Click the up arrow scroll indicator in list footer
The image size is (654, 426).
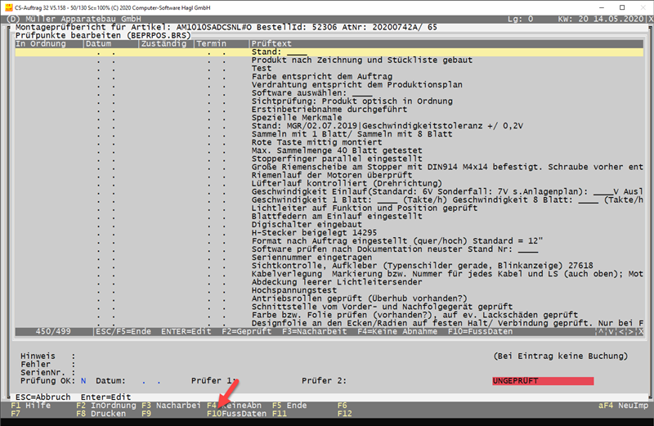[601, 332]
